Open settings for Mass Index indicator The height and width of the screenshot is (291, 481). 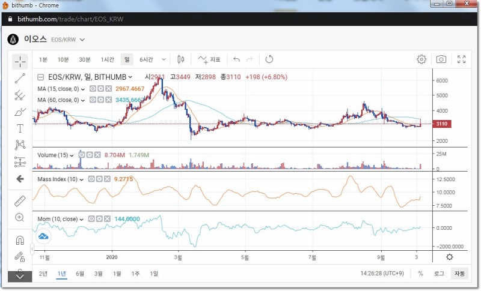99,179
